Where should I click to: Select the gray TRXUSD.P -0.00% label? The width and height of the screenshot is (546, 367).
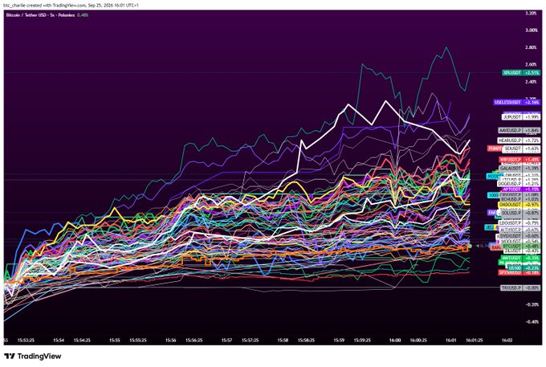520,288
